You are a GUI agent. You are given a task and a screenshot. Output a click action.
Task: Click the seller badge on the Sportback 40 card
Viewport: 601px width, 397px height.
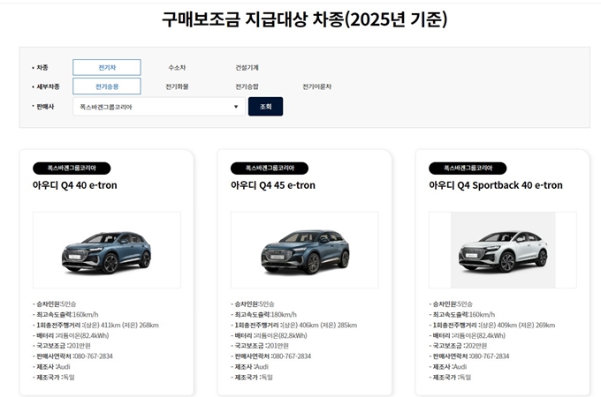468,168
